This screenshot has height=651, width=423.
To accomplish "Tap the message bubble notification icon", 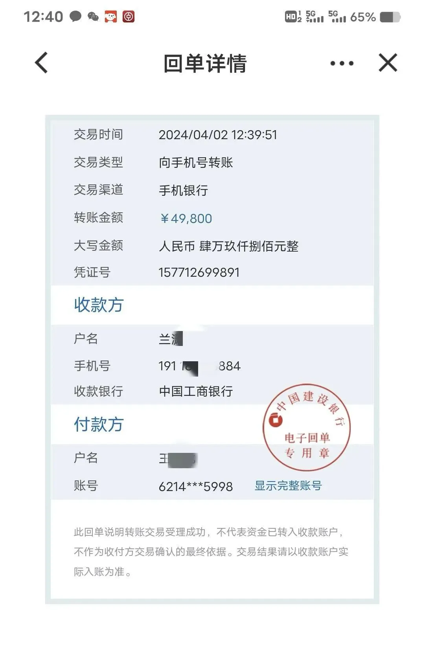I will (75, 17).
